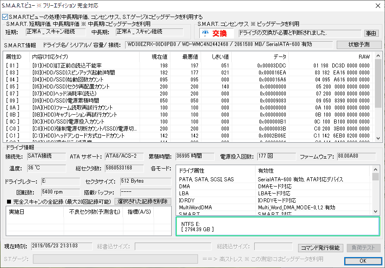Viewport: 385px width, 268px height.
Task: Select the LBA drive attribute row
Action: coord(273,194)
